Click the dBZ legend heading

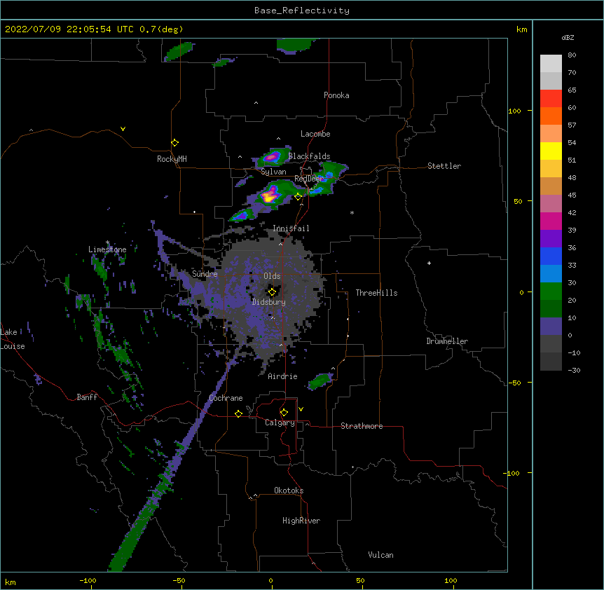pyautogui.click(x=568, y=38)
